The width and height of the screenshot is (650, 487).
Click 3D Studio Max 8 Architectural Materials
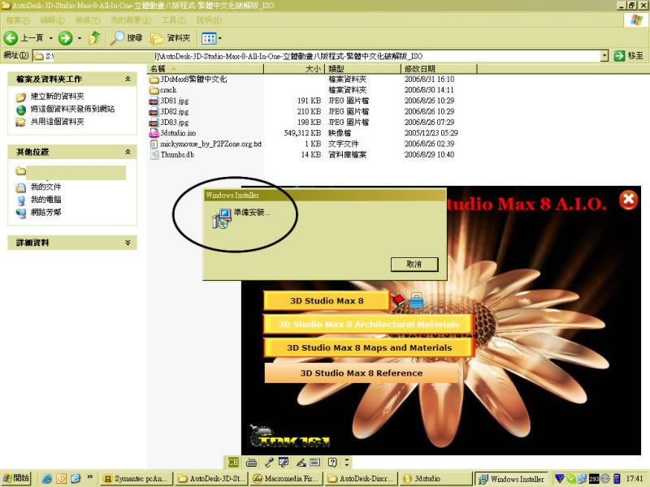point(368,324)
